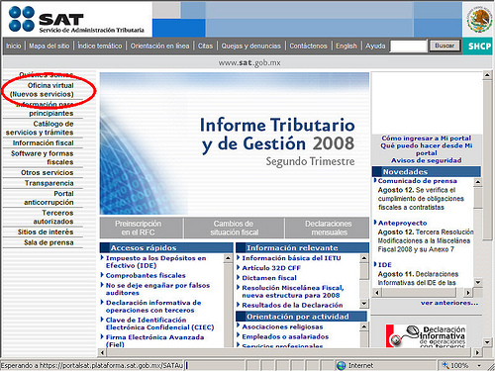Open Sala de prensa

49,242
